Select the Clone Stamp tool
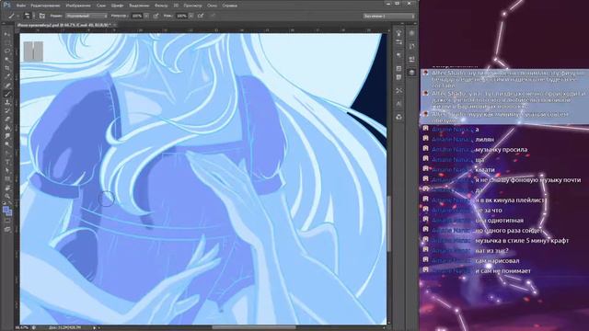 7,102
